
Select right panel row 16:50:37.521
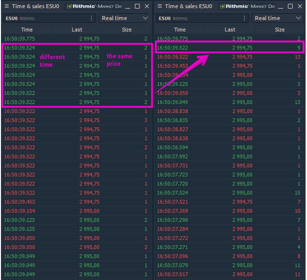click(x=230, y=202)
